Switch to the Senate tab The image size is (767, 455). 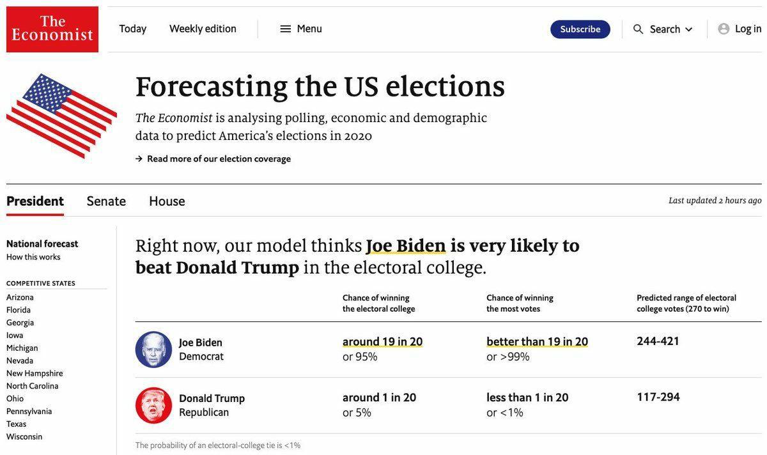coord(106,201)
